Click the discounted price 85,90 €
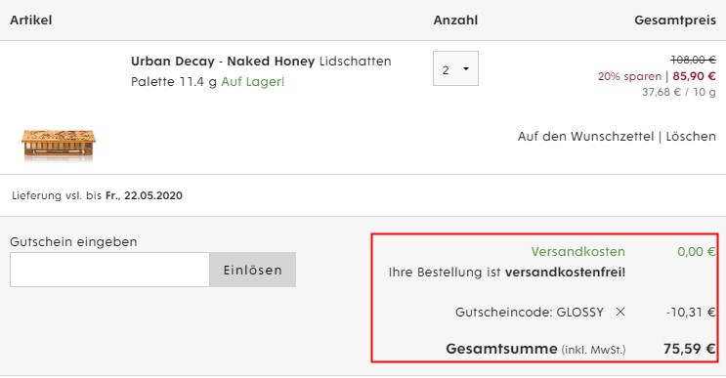This screenshot has height=378, width=726. pos(694,76)
